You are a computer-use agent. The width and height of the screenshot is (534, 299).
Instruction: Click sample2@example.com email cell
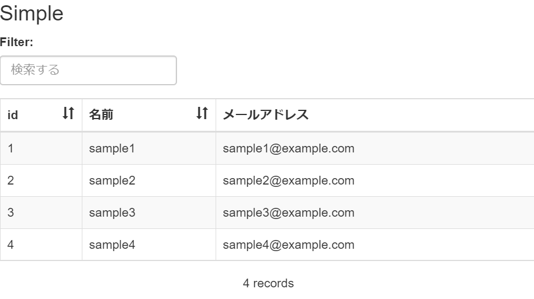pyautogui.click(x=289, y=180)
